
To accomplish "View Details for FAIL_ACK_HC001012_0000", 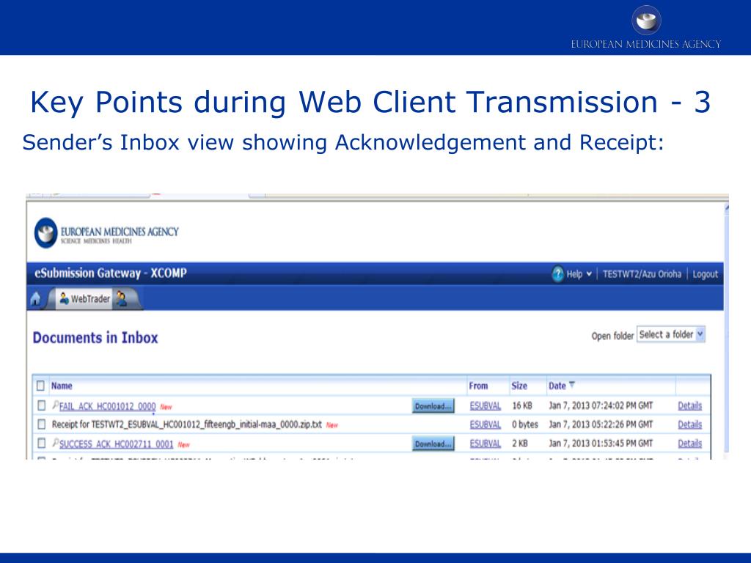I will pos(689,406).
